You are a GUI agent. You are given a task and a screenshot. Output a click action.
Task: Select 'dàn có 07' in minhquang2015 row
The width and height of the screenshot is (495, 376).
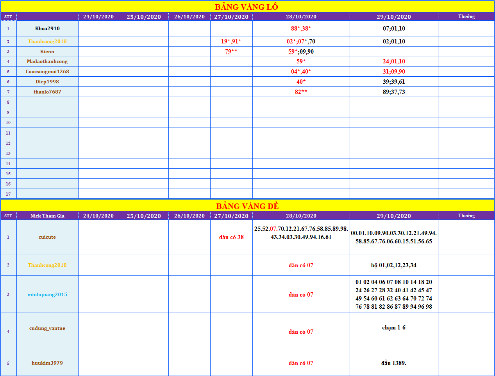pyautogui.click(x=301, y=295)
